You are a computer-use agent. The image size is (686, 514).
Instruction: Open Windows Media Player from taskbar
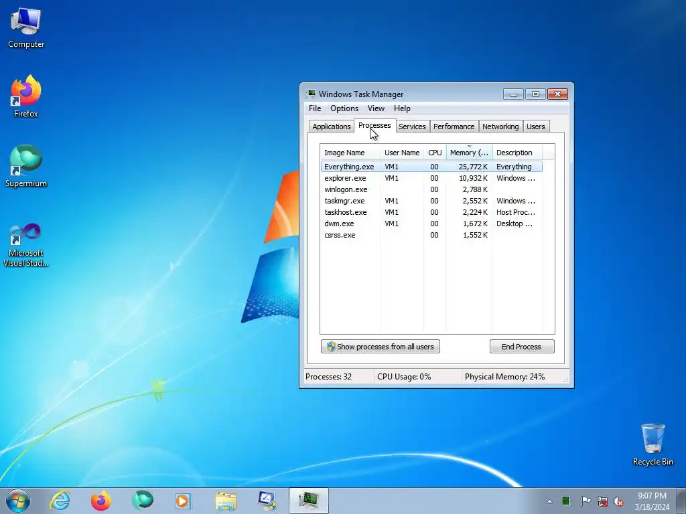click(x=183, y=501)
